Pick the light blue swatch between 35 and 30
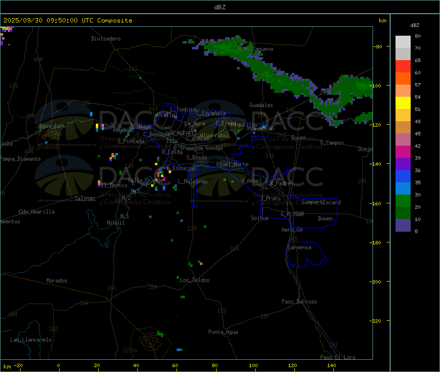 click(403, 189)
